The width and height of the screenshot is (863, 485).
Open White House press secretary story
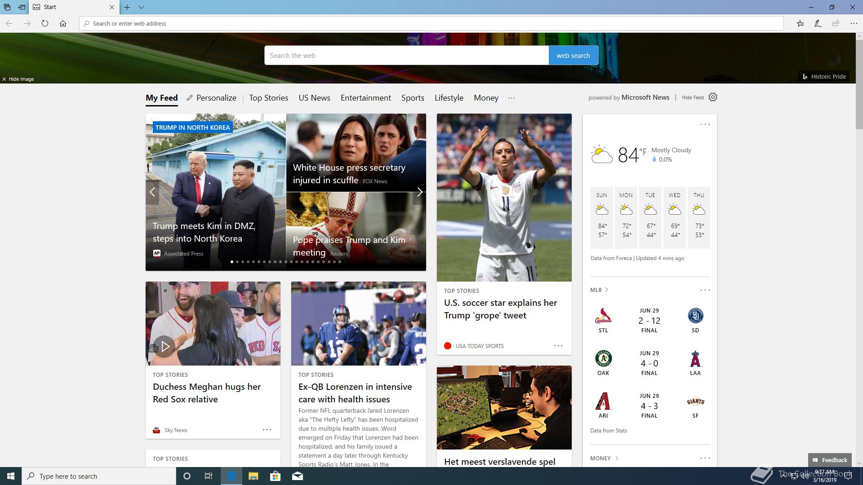click(x=349, y=174)
